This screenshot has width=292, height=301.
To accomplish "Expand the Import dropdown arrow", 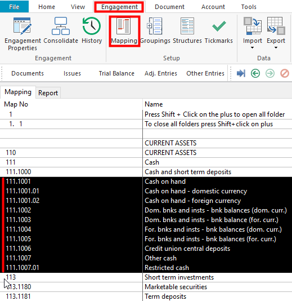I will coord(253,47).
